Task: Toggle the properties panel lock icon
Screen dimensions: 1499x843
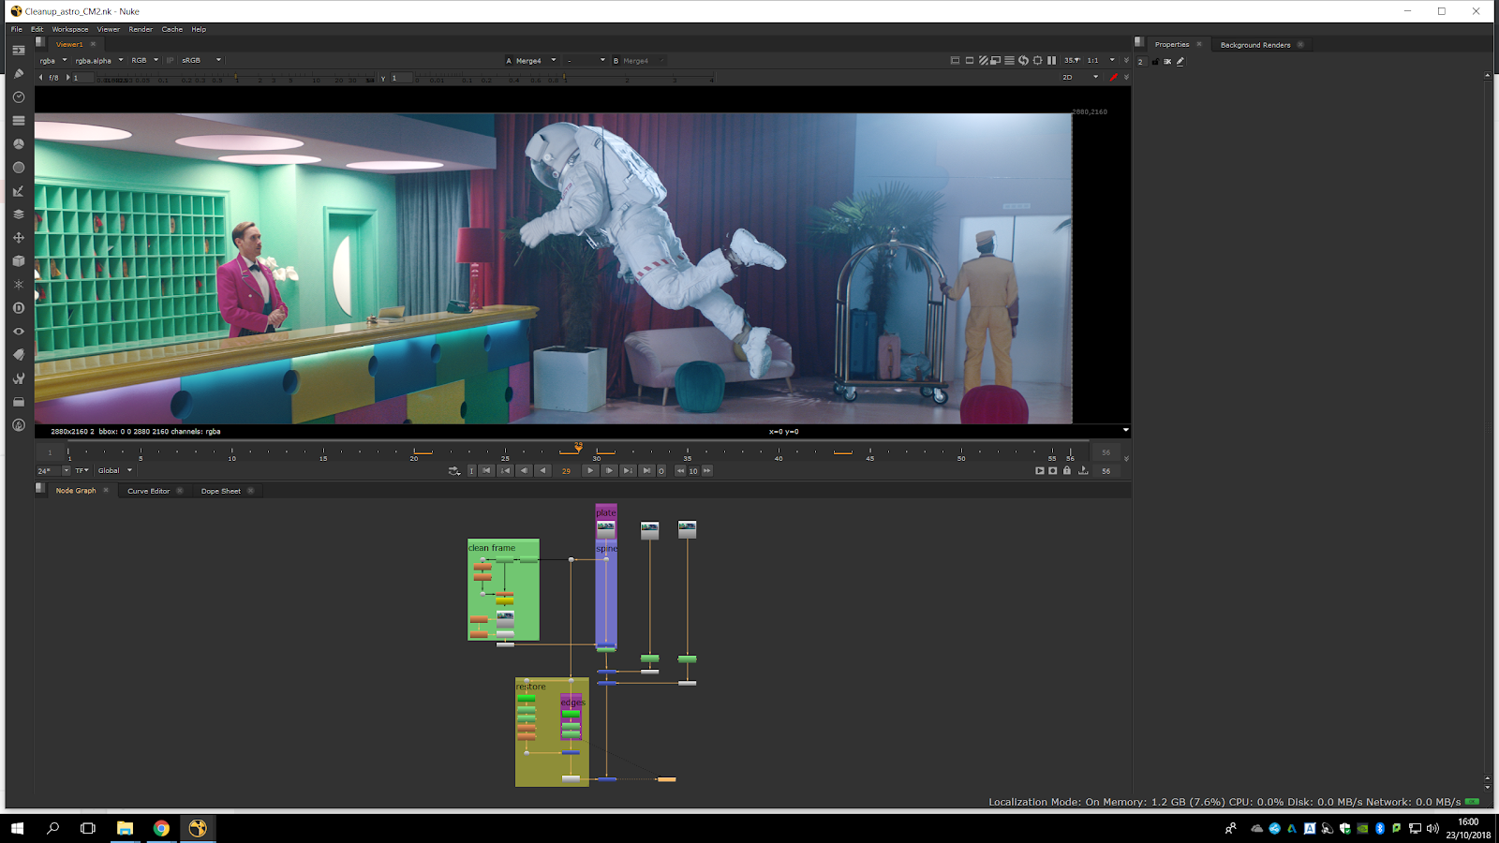Action: tap(1154, 62)
